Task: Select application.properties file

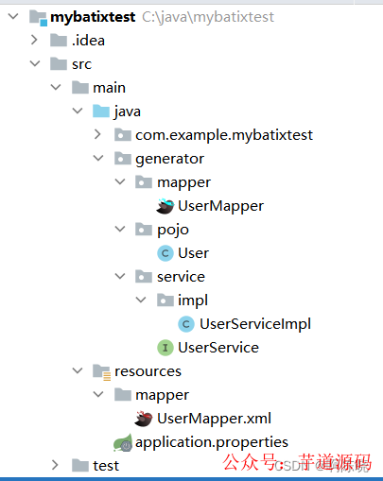Action: tap(212, 442)
